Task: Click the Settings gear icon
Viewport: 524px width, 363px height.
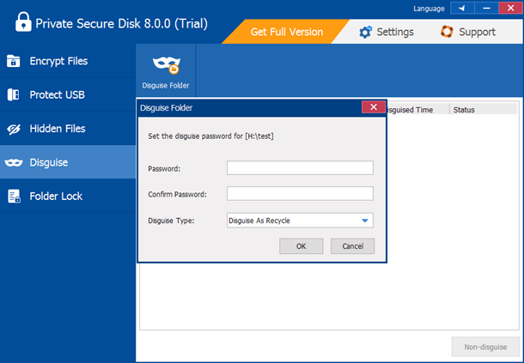Action: tap(365, 32)
